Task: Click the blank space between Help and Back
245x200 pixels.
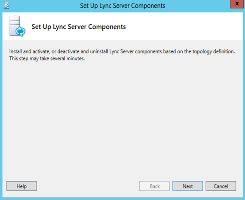Action: click(x=88, y=186)
